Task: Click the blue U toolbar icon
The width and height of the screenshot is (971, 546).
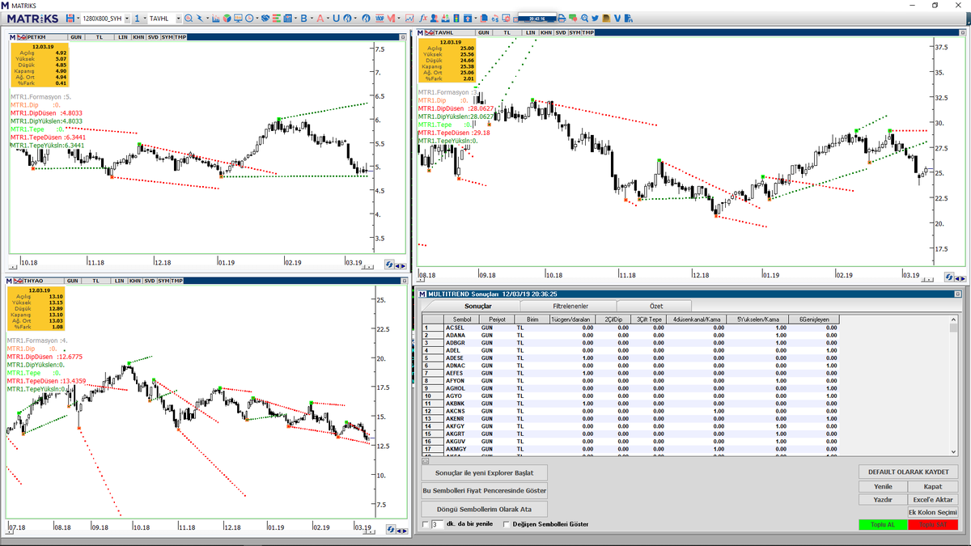Action: click(336, 18)
